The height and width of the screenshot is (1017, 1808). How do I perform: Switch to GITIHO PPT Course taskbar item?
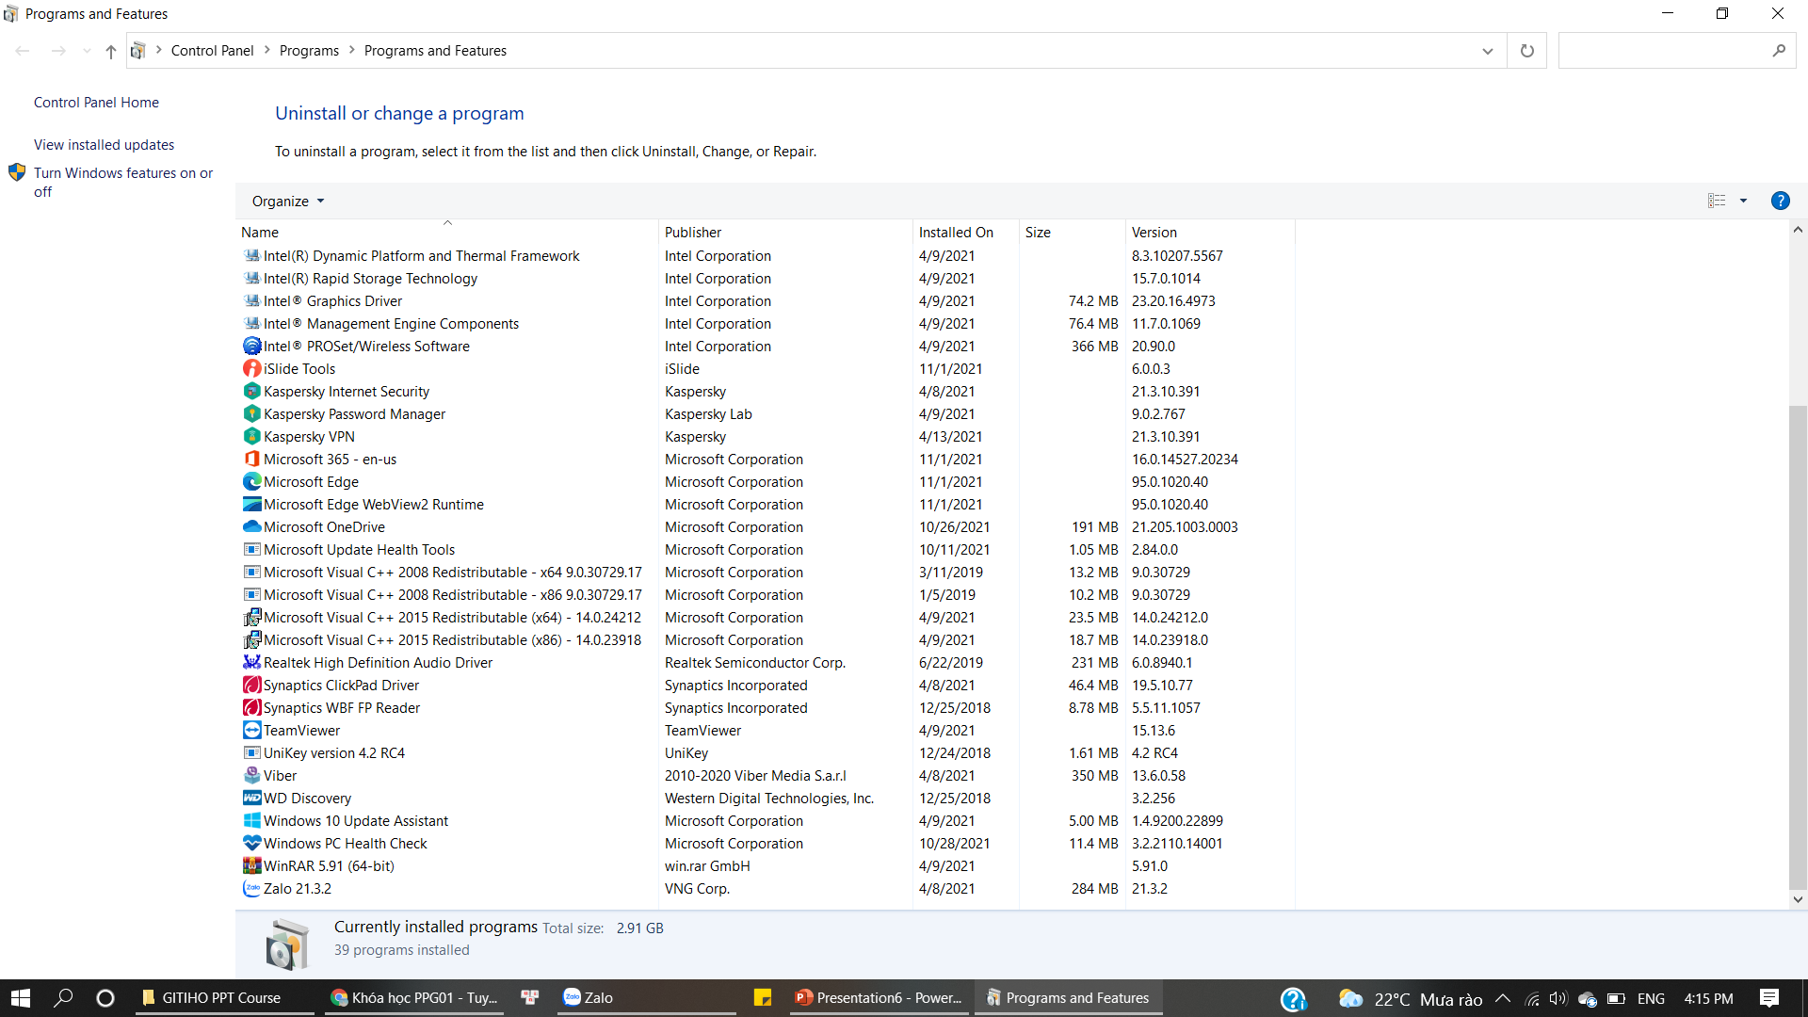(224, 998)
